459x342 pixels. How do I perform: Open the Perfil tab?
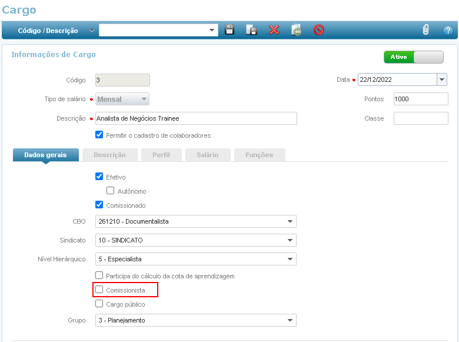[x=161, y=155]
